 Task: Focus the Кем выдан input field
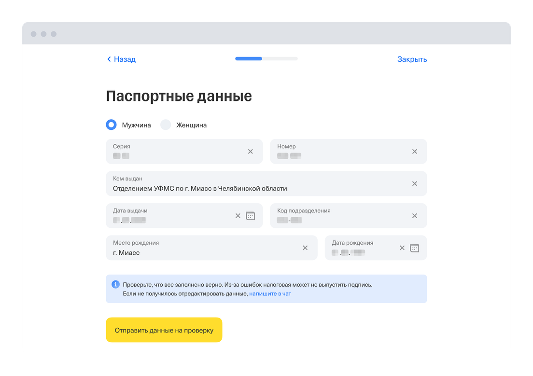coord(266,183)
